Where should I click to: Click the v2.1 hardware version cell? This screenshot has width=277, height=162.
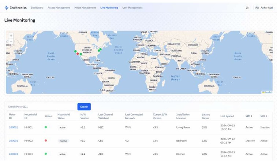(x=83, y=127)
